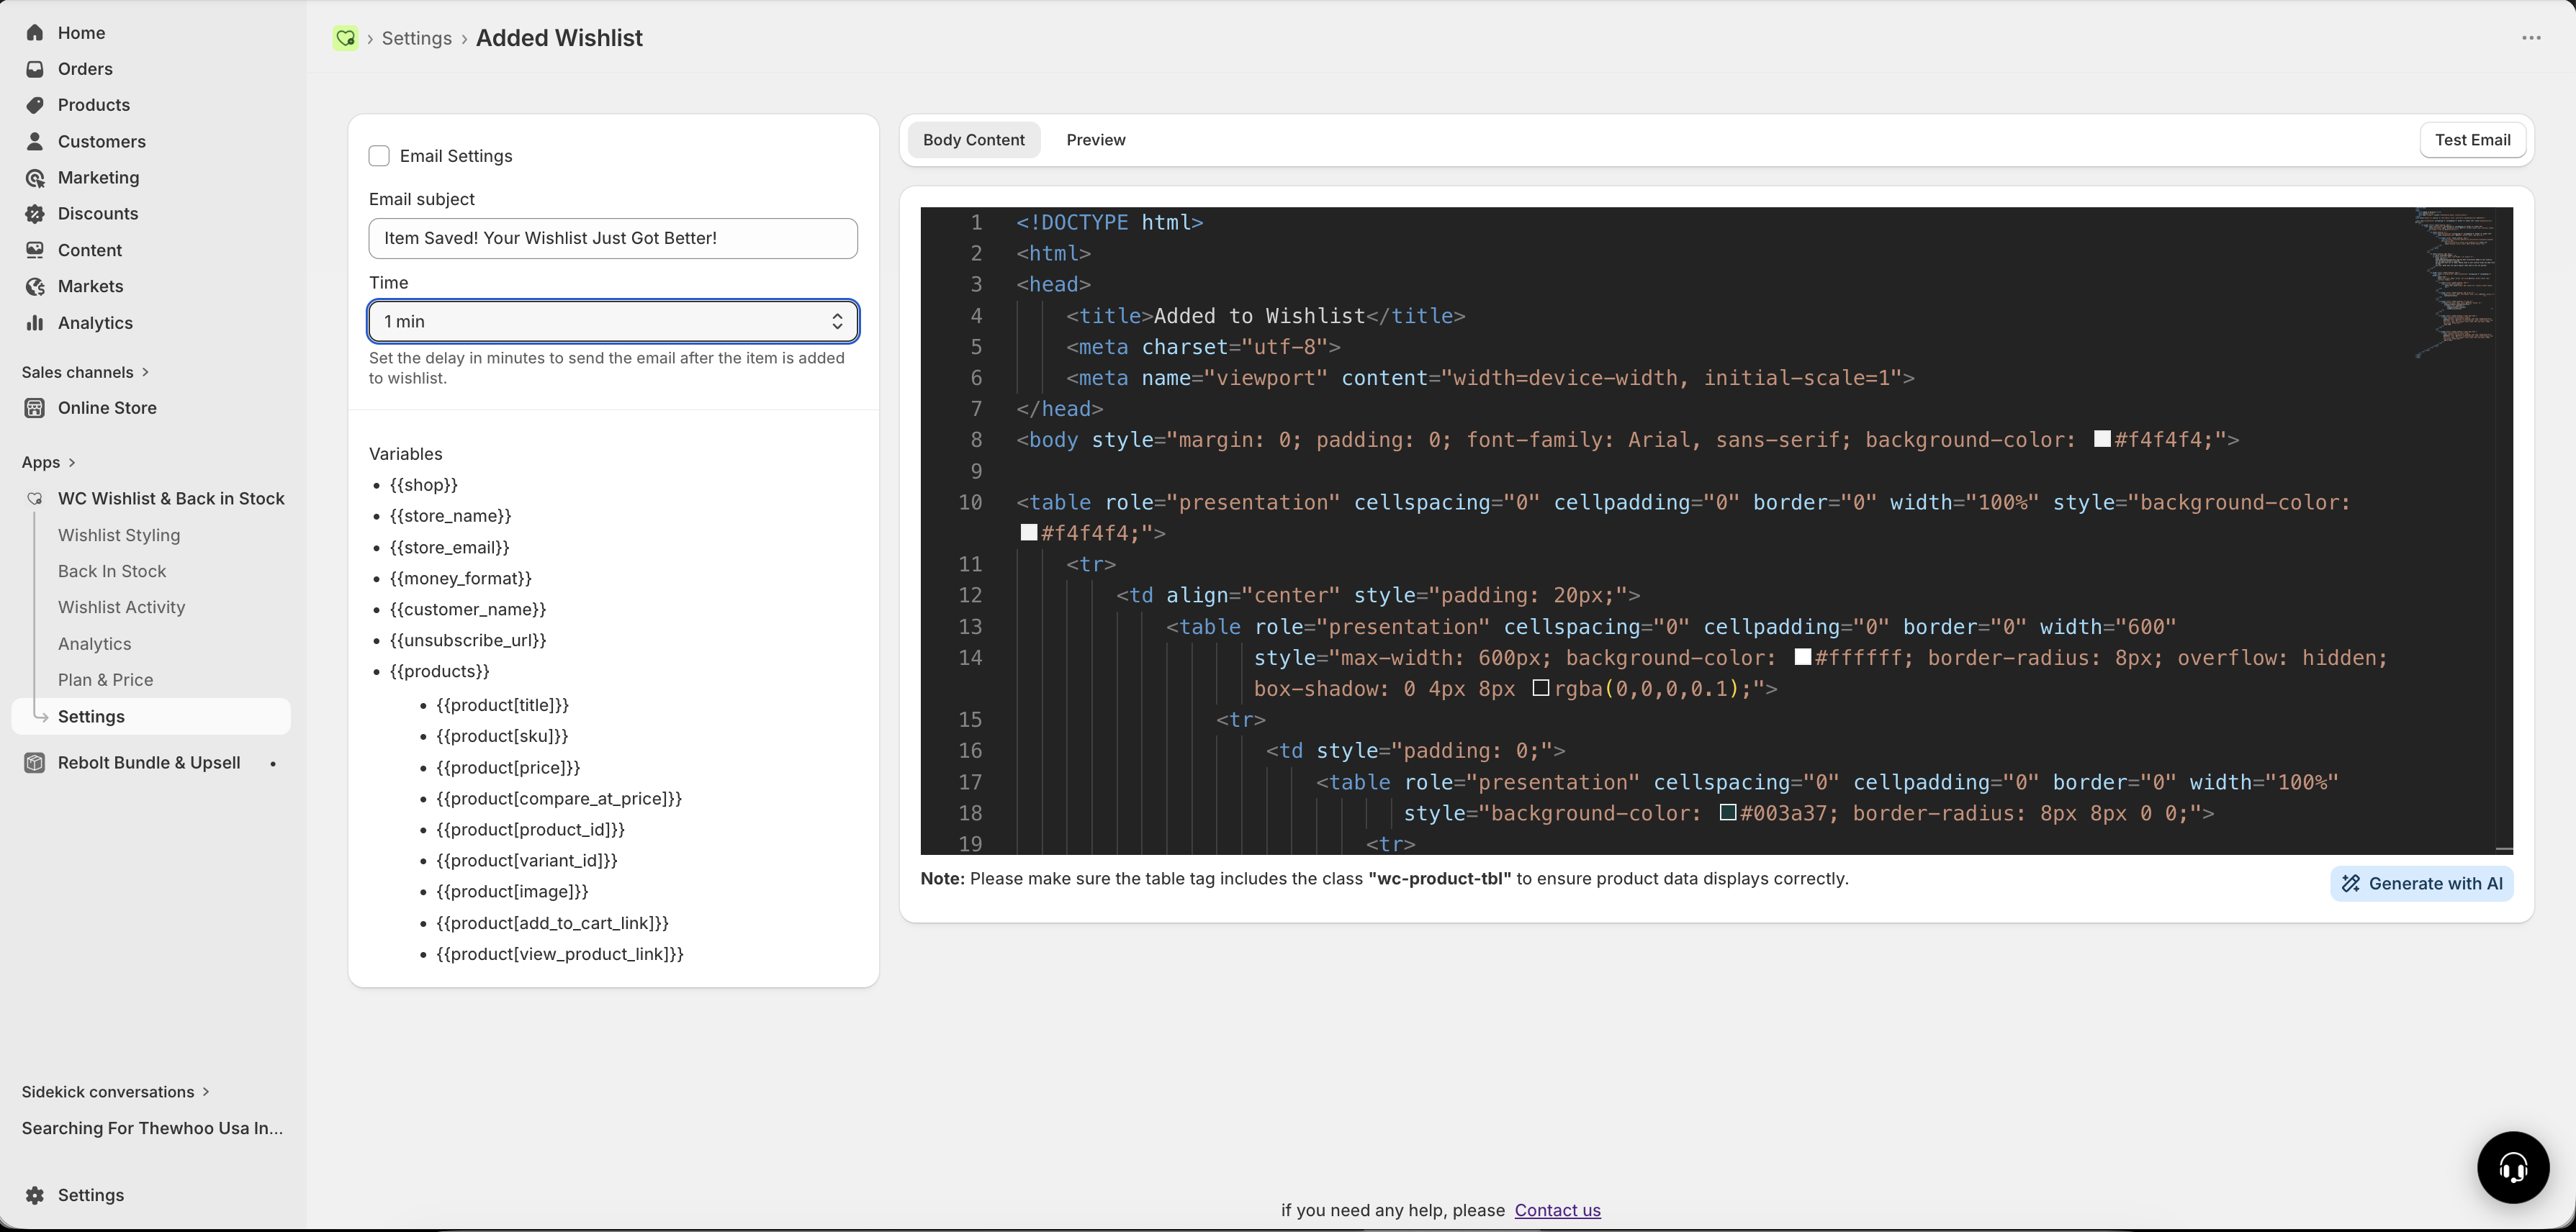Click the {{product[sku]}} variable
The height and width of the screenshot is (1232, 2576).
502,736
